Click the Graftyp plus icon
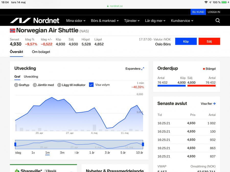230x172 pixels. pos(16,85)
